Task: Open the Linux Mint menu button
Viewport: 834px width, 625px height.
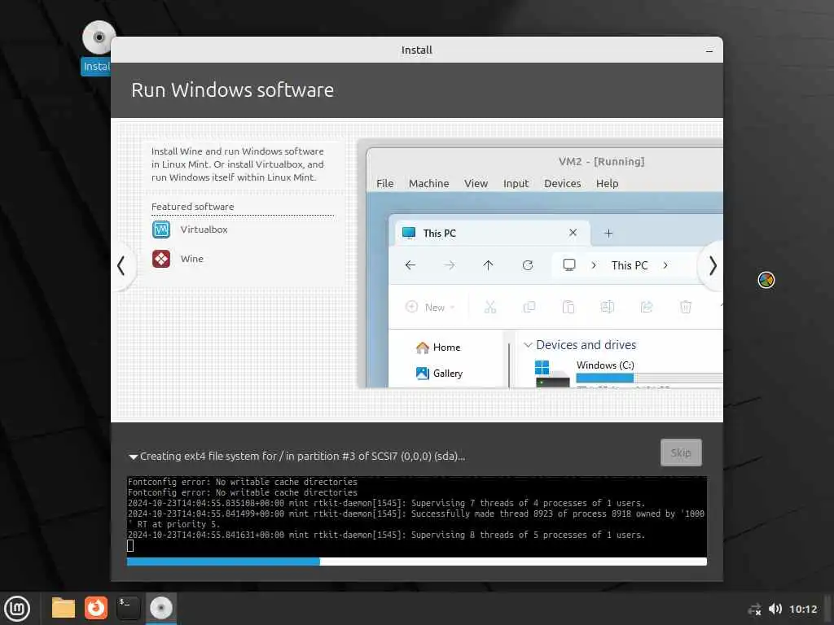Action: click(x=17, y=609)
